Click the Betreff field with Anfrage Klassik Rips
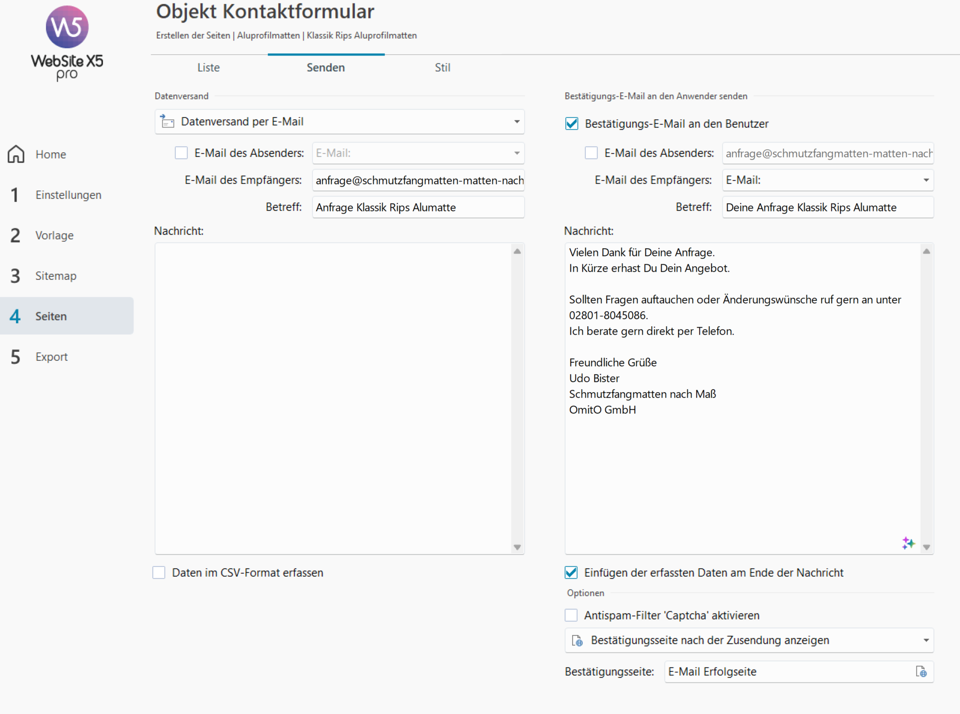 pos(418,207)
